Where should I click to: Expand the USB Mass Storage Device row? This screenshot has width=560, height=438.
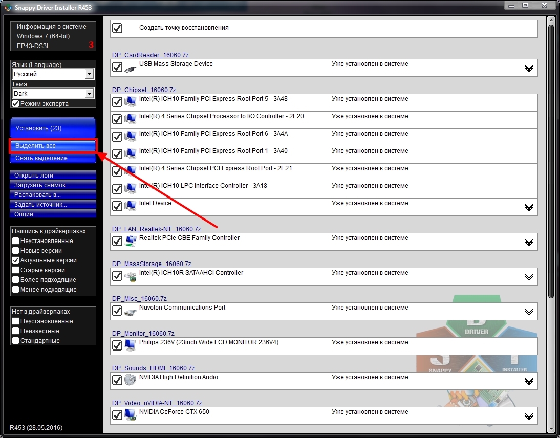[x=529, y=68]
